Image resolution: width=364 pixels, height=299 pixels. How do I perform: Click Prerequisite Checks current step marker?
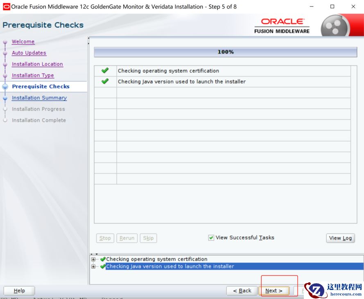pyautogui.click(x=5, y=87)
